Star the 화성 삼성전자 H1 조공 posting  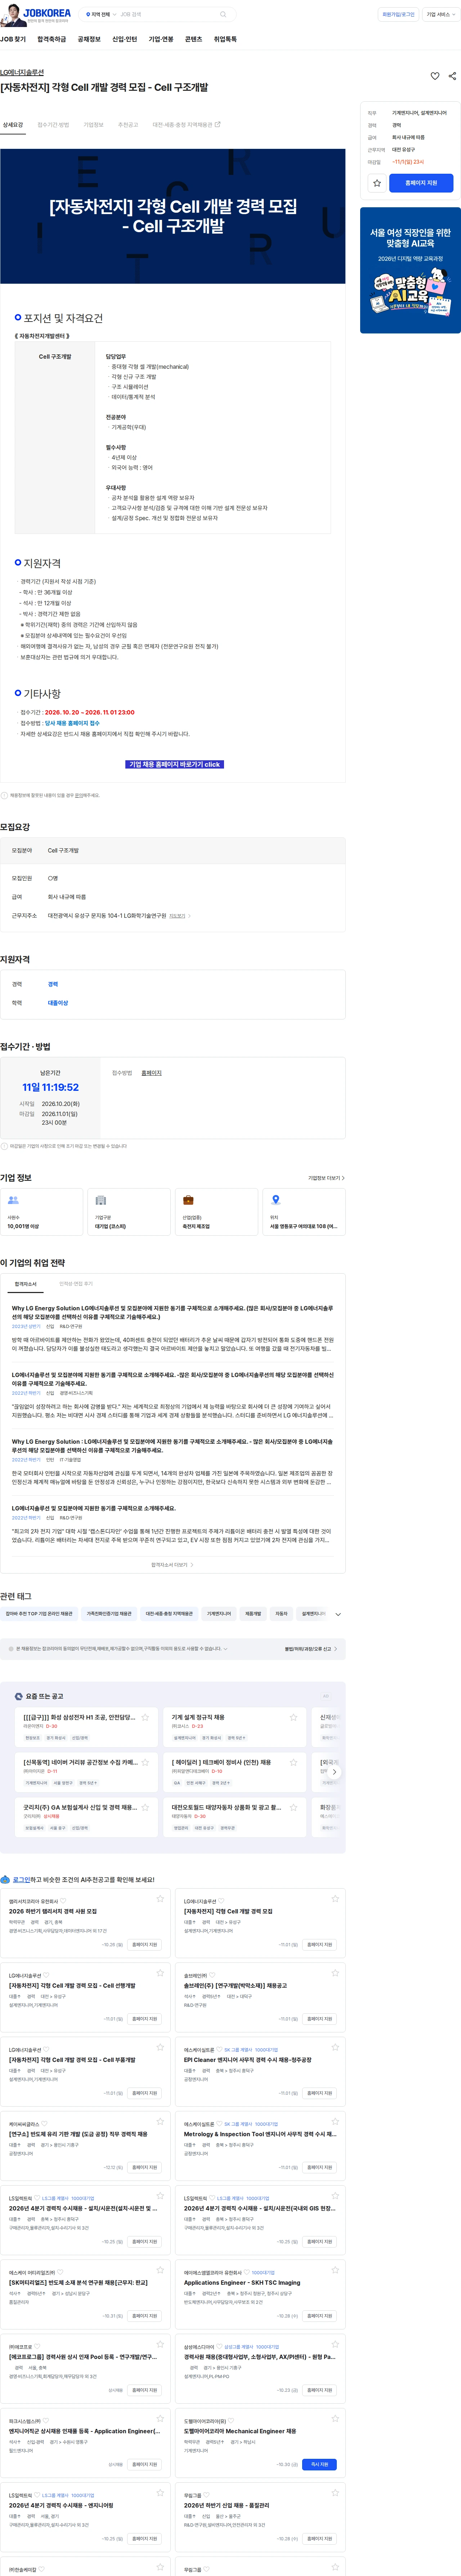coord(145,1717)
